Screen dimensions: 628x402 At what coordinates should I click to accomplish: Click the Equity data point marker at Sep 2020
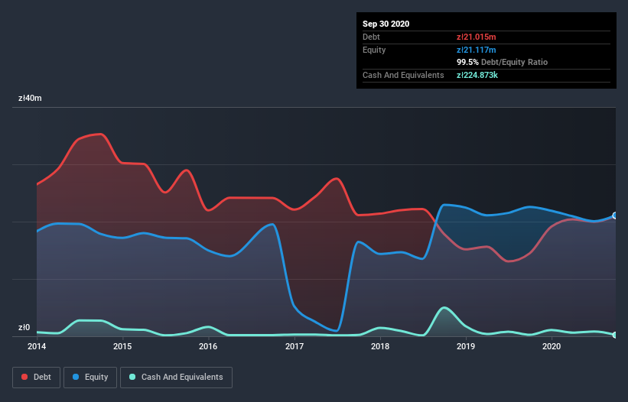click(x=616, y=216)
